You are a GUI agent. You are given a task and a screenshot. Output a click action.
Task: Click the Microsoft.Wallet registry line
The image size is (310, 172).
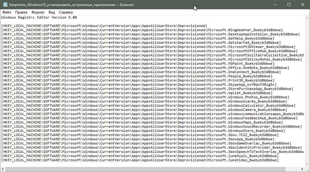137,93
